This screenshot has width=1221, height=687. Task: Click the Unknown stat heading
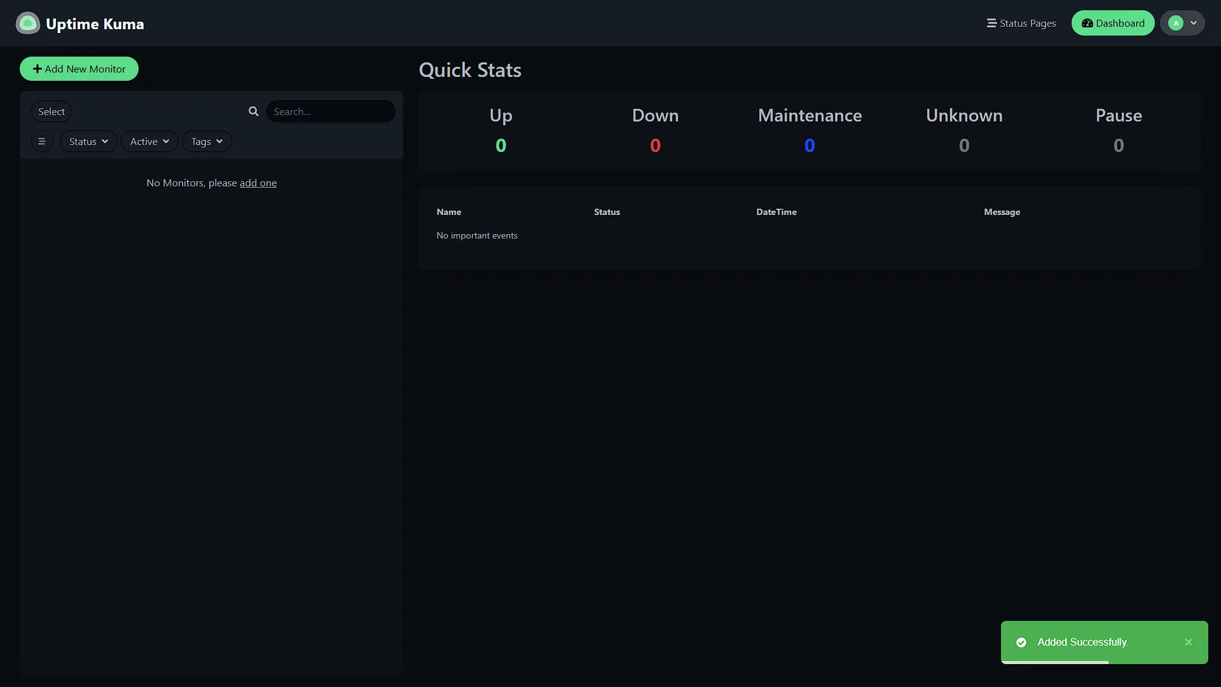964,115
